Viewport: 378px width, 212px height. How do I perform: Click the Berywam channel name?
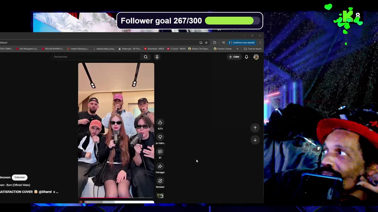5,178
